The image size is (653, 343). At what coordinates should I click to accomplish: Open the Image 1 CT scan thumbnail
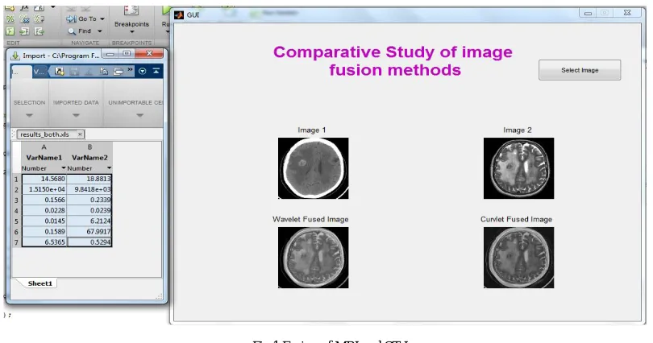pyautogui.click(x=313, y=168)
